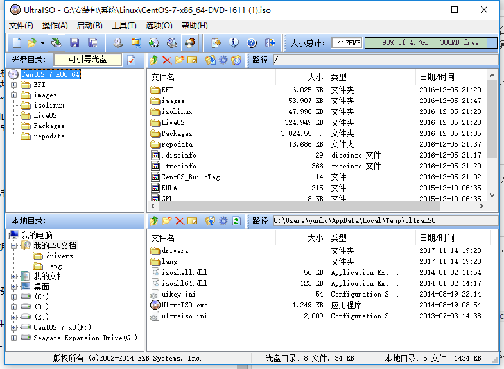Click the New folder icon in disc pane

point(180,60)
